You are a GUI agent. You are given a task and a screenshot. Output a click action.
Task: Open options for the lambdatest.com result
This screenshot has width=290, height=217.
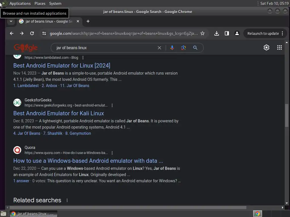click(x=83, y=58)
